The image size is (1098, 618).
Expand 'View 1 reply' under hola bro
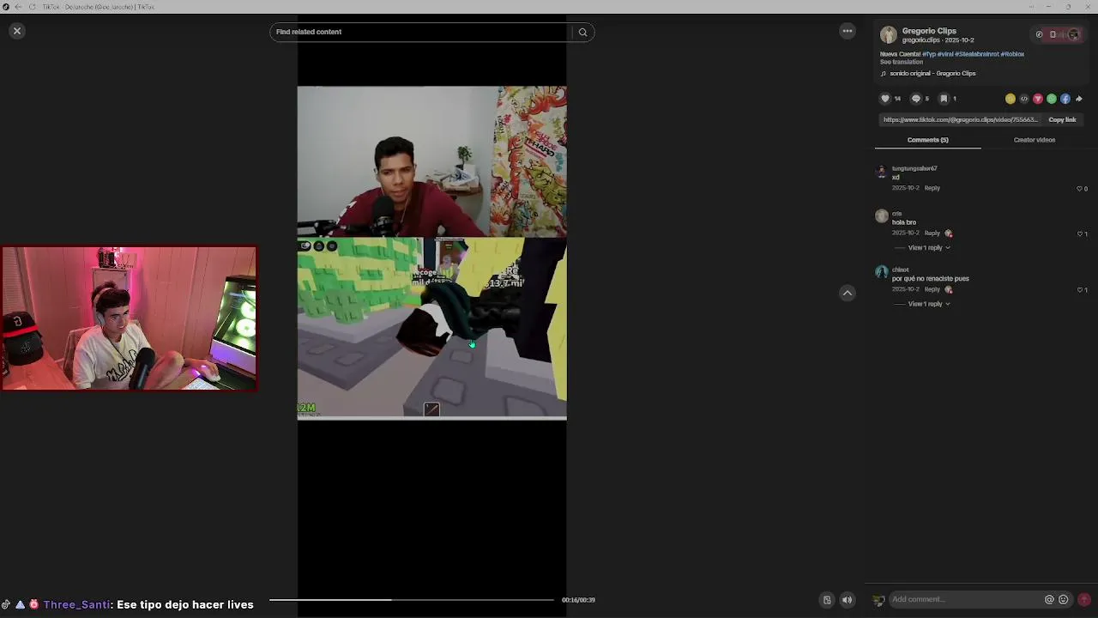pos(929,248)
